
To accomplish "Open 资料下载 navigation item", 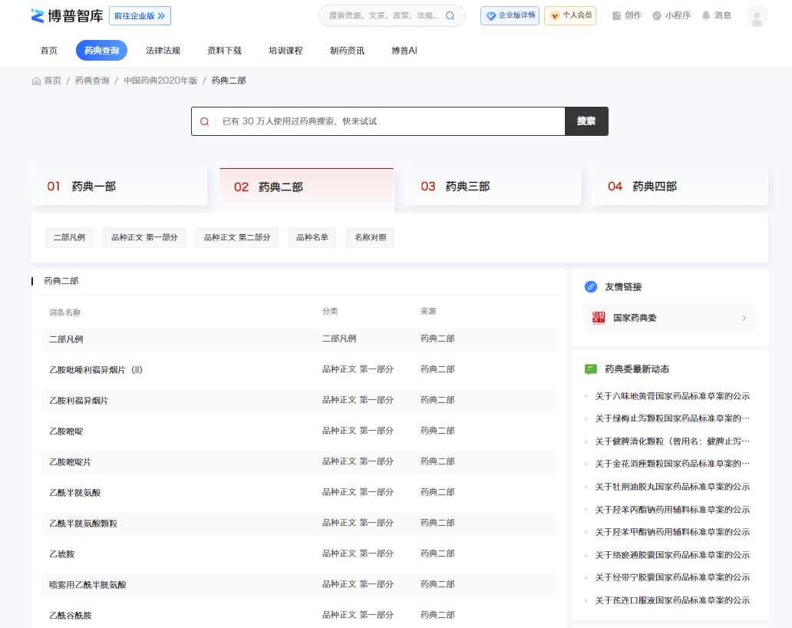I will [x=224, y=51].
